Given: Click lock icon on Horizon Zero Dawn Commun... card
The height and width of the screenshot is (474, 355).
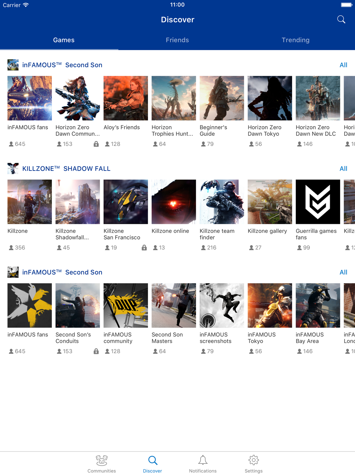Looking at the screenshot, I should (96, 144).
